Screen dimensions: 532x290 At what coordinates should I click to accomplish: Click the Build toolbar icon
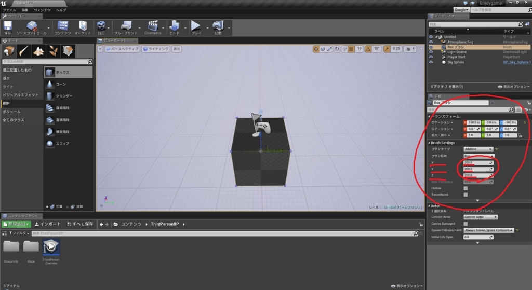click(175, 27)
